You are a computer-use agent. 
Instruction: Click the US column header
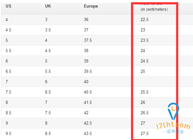coord(8,6)
